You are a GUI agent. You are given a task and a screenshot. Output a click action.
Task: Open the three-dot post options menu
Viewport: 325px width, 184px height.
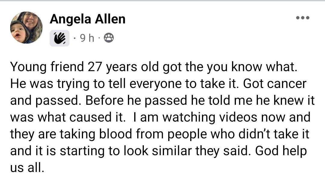click(x=302, y=18)
